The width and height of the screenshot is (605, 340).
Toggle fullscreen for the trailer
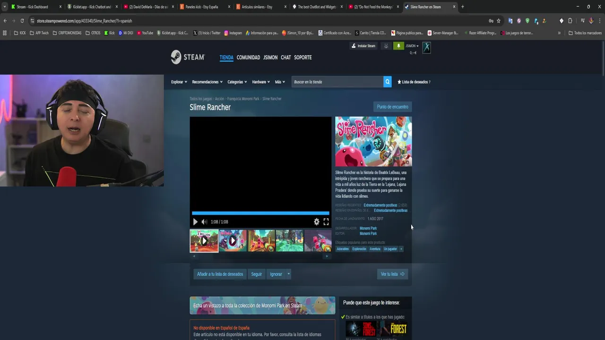point(326,222)
